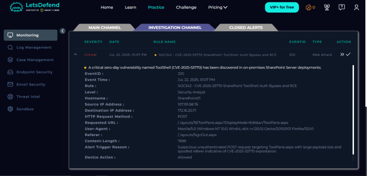367x176 pixels.
Task: Open Monitoring in the sidebar
Action: click(31, 35)
